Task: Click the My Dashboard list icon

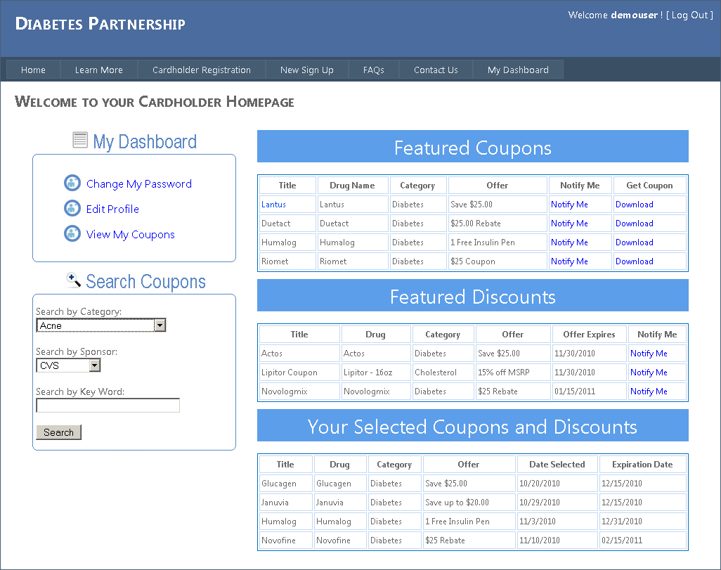Action: pos(80,140)
